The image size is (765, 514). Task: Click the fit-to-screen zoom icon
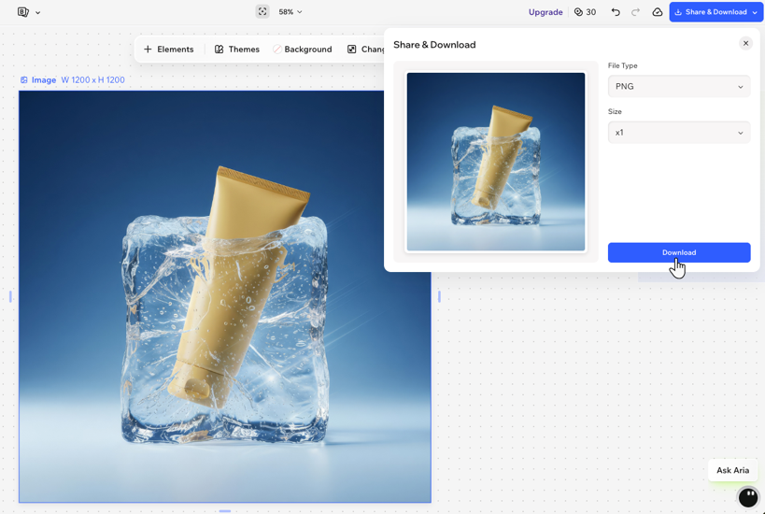click(262, 12)
